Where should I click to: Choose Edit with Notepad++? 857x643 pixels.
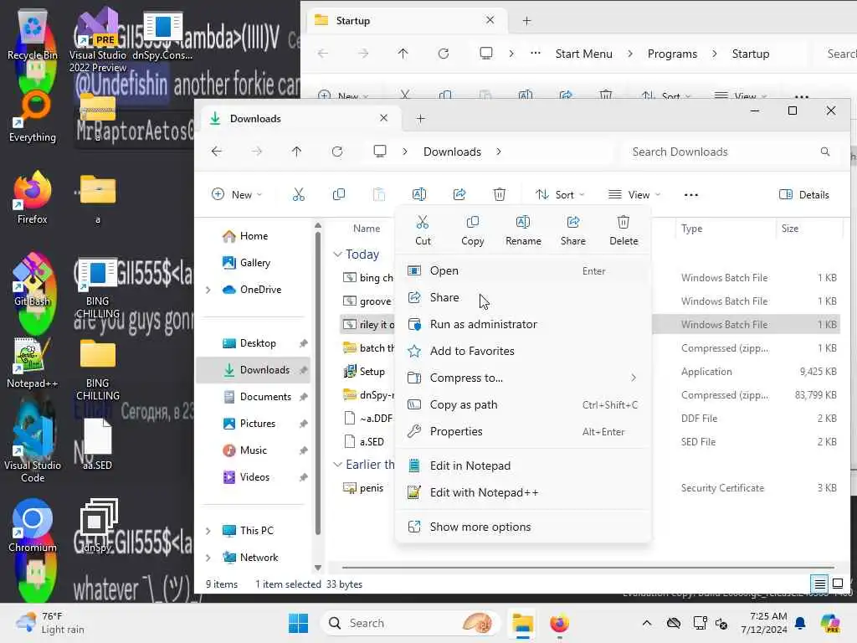[523, 492]
